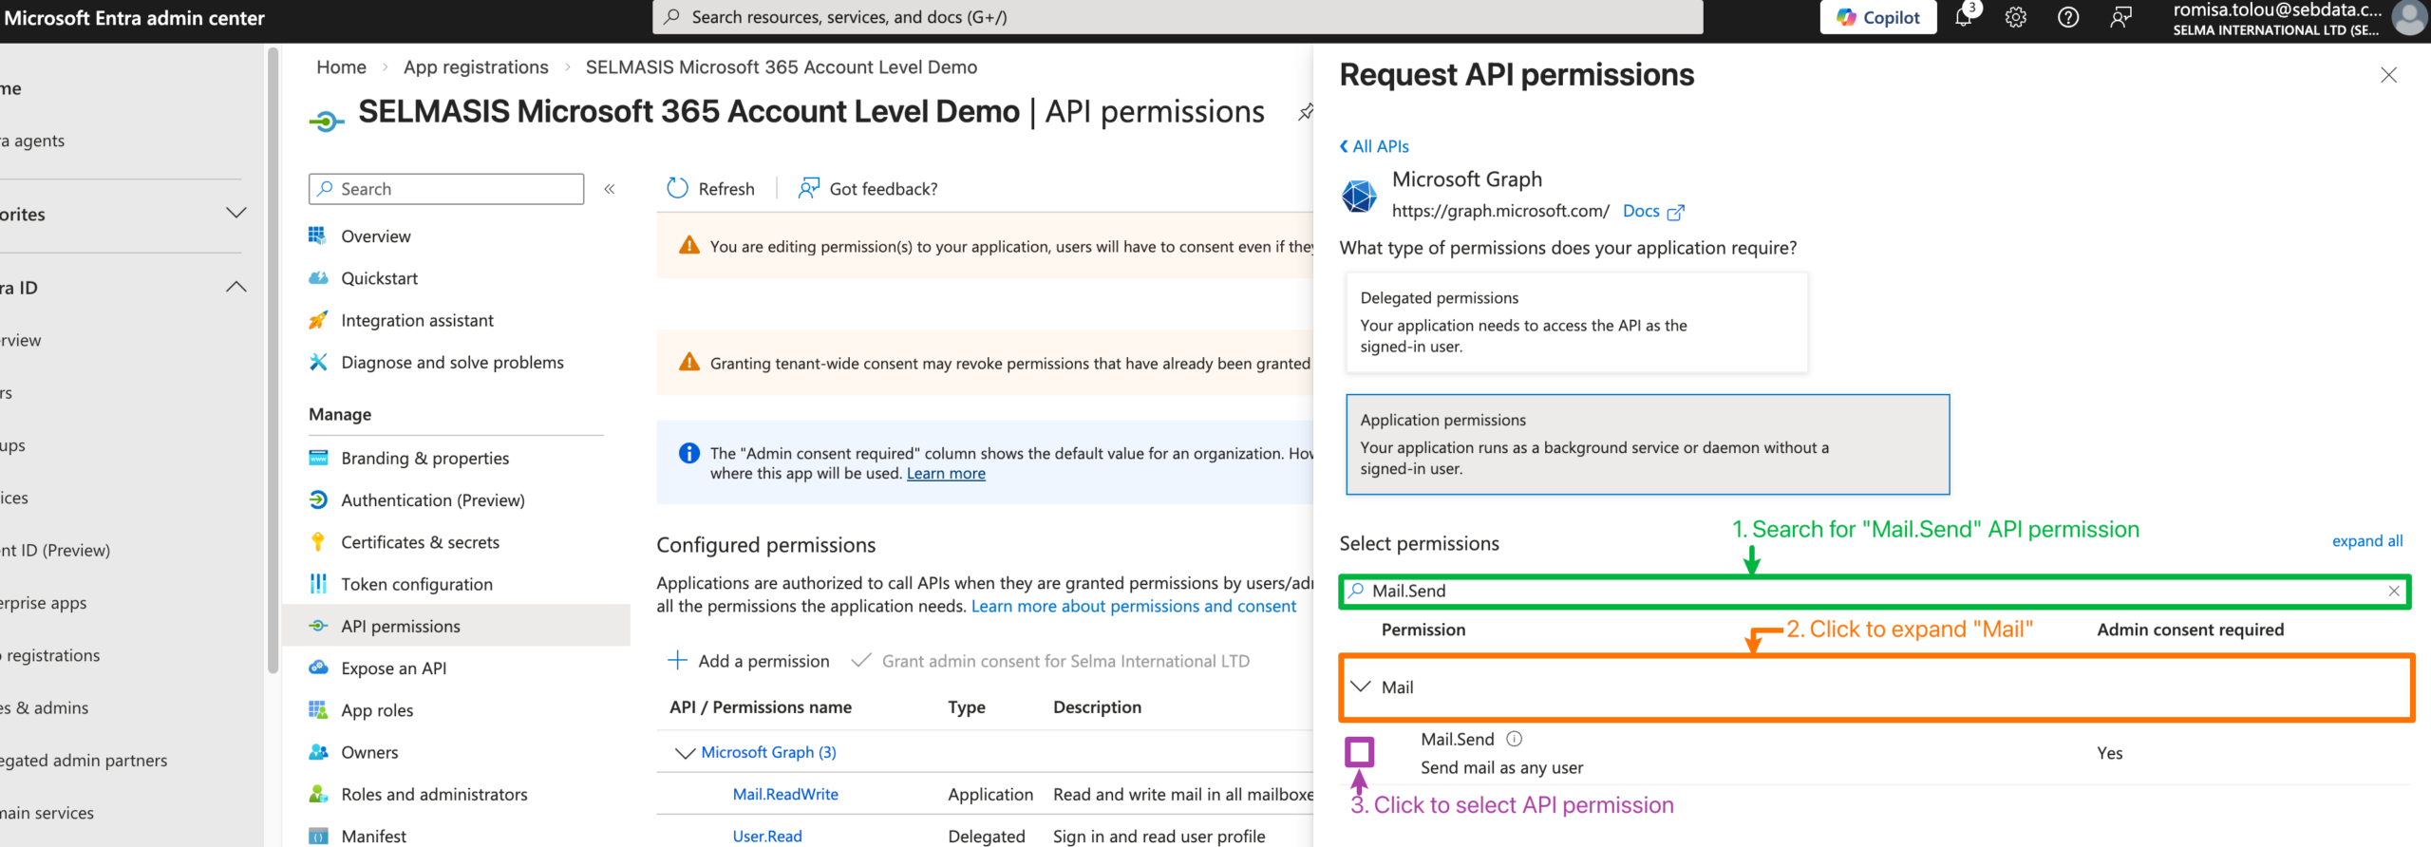
Task: Click the top resources search box
Action: tap(1178, 17)
